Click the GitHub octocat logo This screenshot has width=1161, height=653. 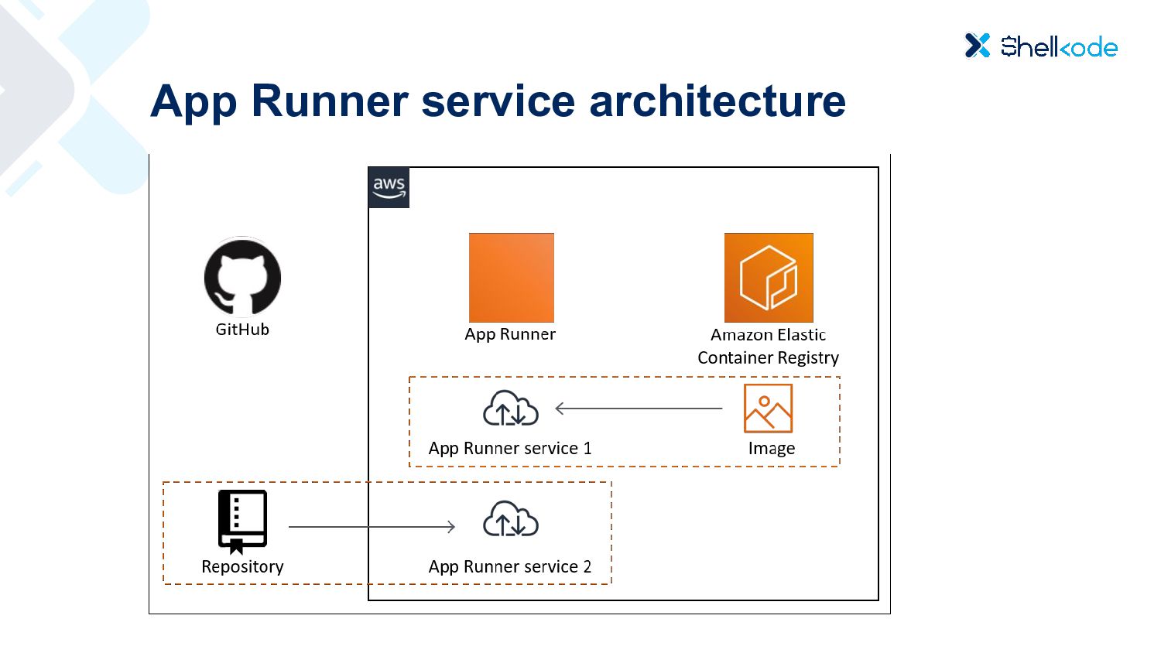242,276
